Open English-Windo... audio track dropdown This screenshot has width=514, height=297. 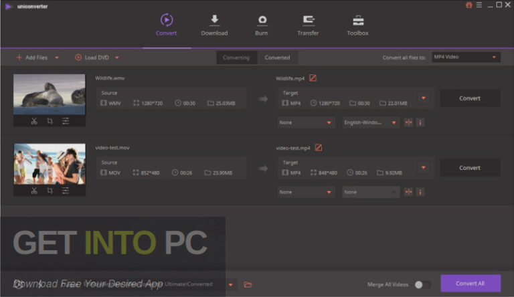[x=371, y=122]
